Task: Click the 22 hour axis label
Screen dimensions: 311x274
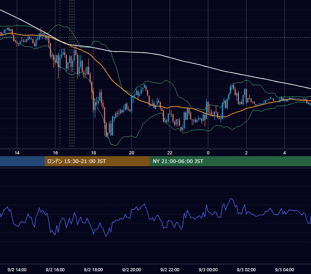Action: 170,153
